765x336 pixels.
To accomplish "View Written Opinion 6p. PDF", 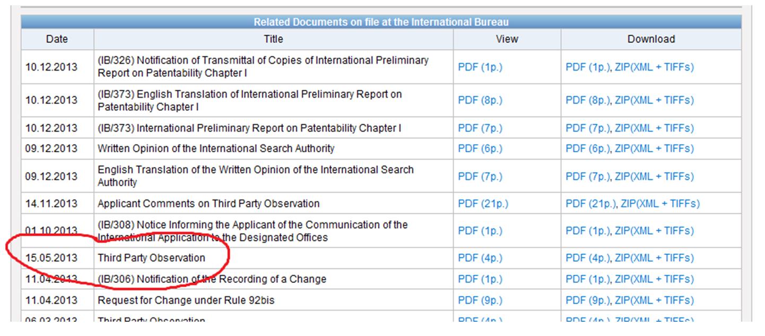I will (480, 149).
